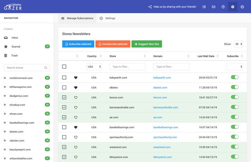
Task: Toggle off babyearth.com subscription switch
Action: click(x=235, y=77)
